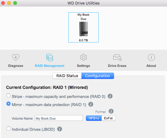The width and height of the screenshot is (167, 138).
Task: Choose HFS+J format
Action: click(94, 118)
